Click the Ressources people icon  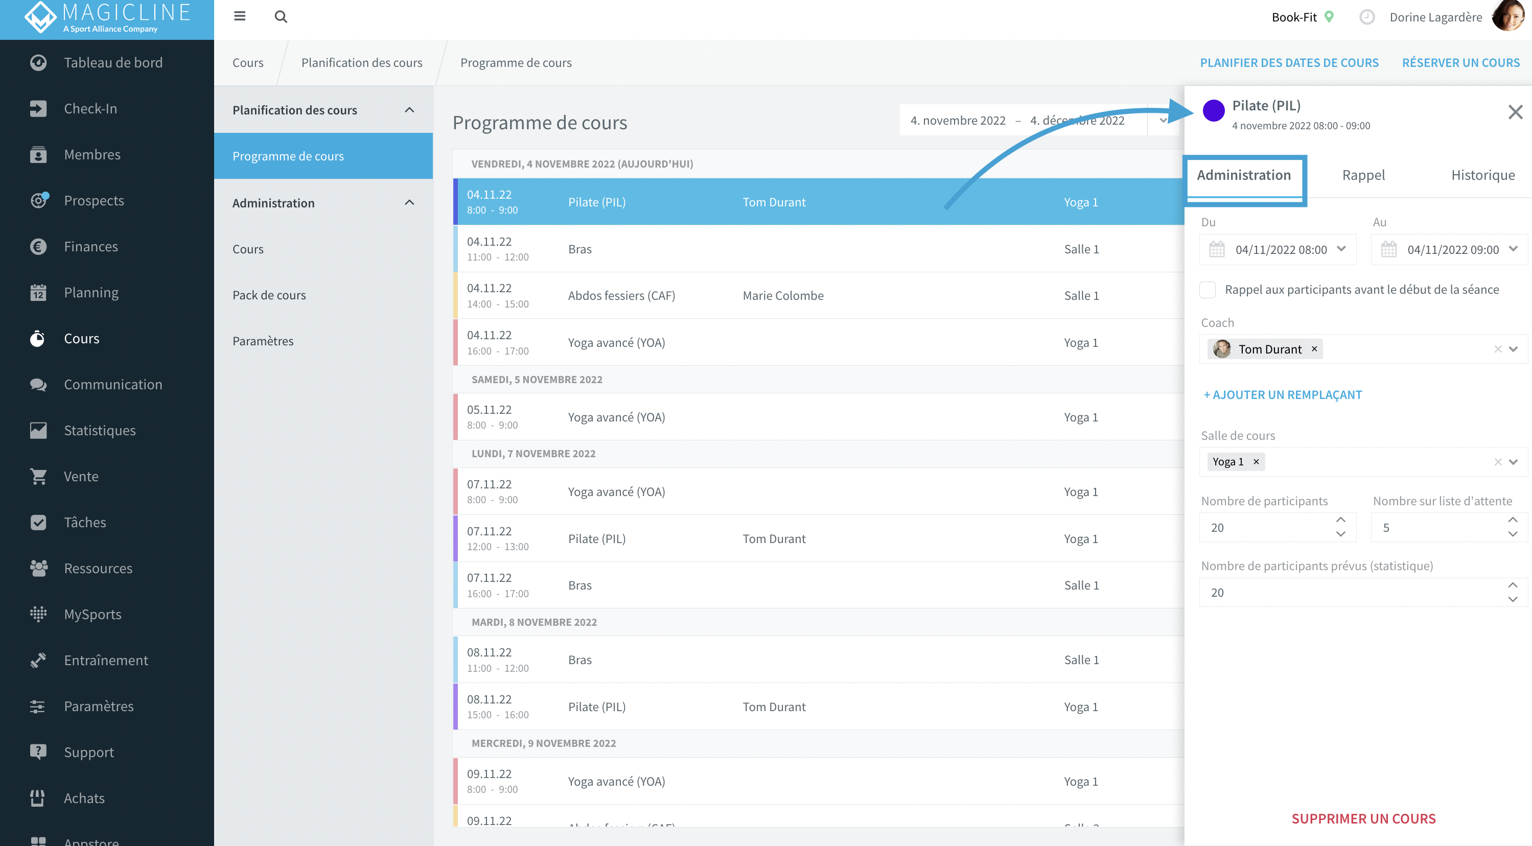coord(38,569)
